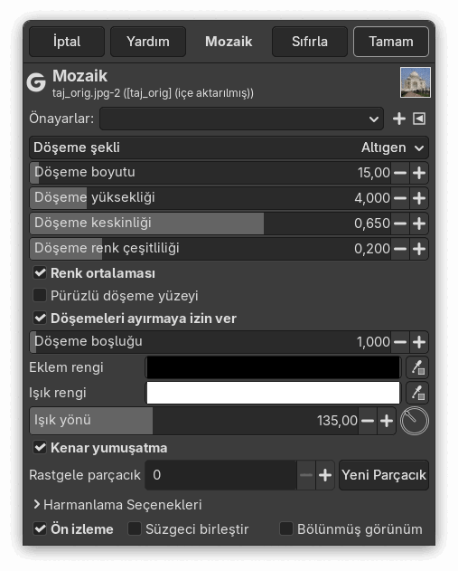Screen dimensions: 458x571
Task: Increase Döşeme keskinliği with plus
Action: pos(419,224)
